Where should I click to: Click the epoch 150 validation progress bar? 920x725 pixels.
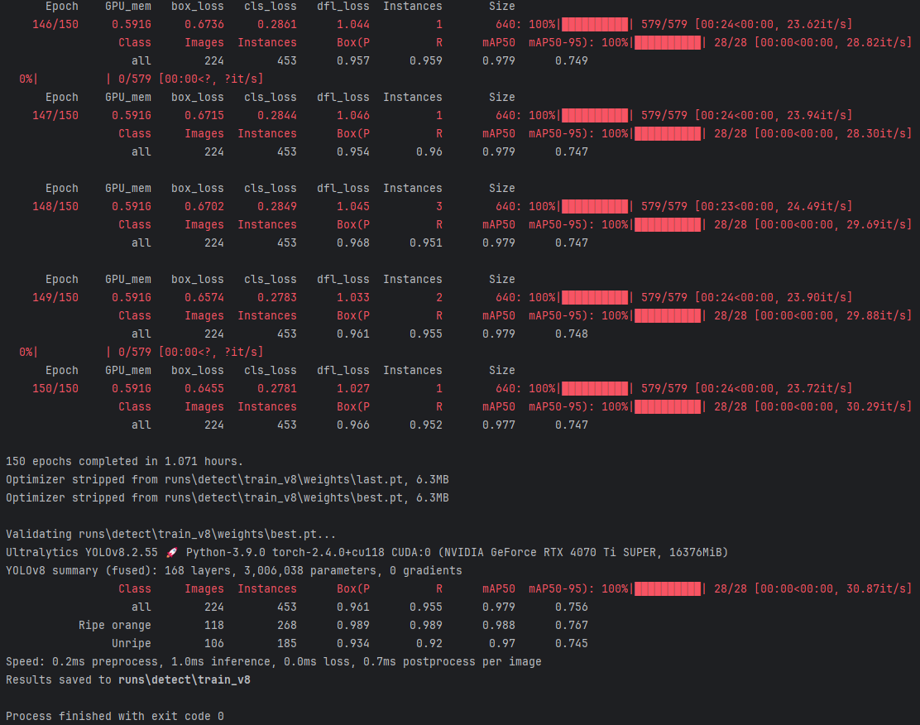(x=668, y=407)
